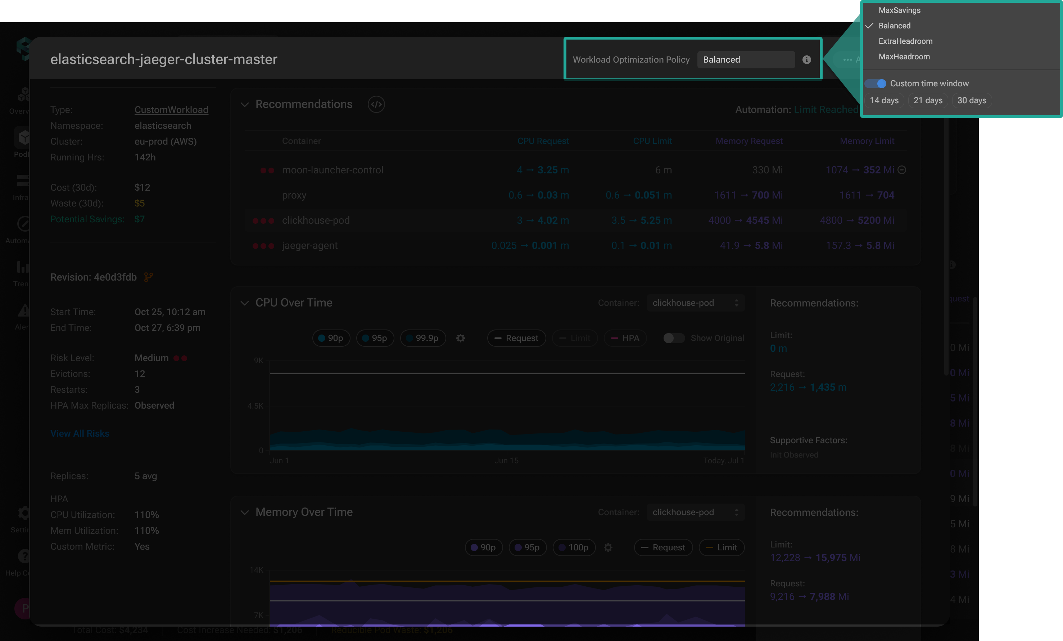Click the policy info icon
Viewport: 1063px width, 641px height.
click(x=806, y=59)
